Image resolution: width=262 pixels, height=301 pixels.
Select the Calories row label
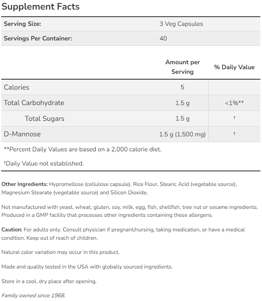click(17, 87)
